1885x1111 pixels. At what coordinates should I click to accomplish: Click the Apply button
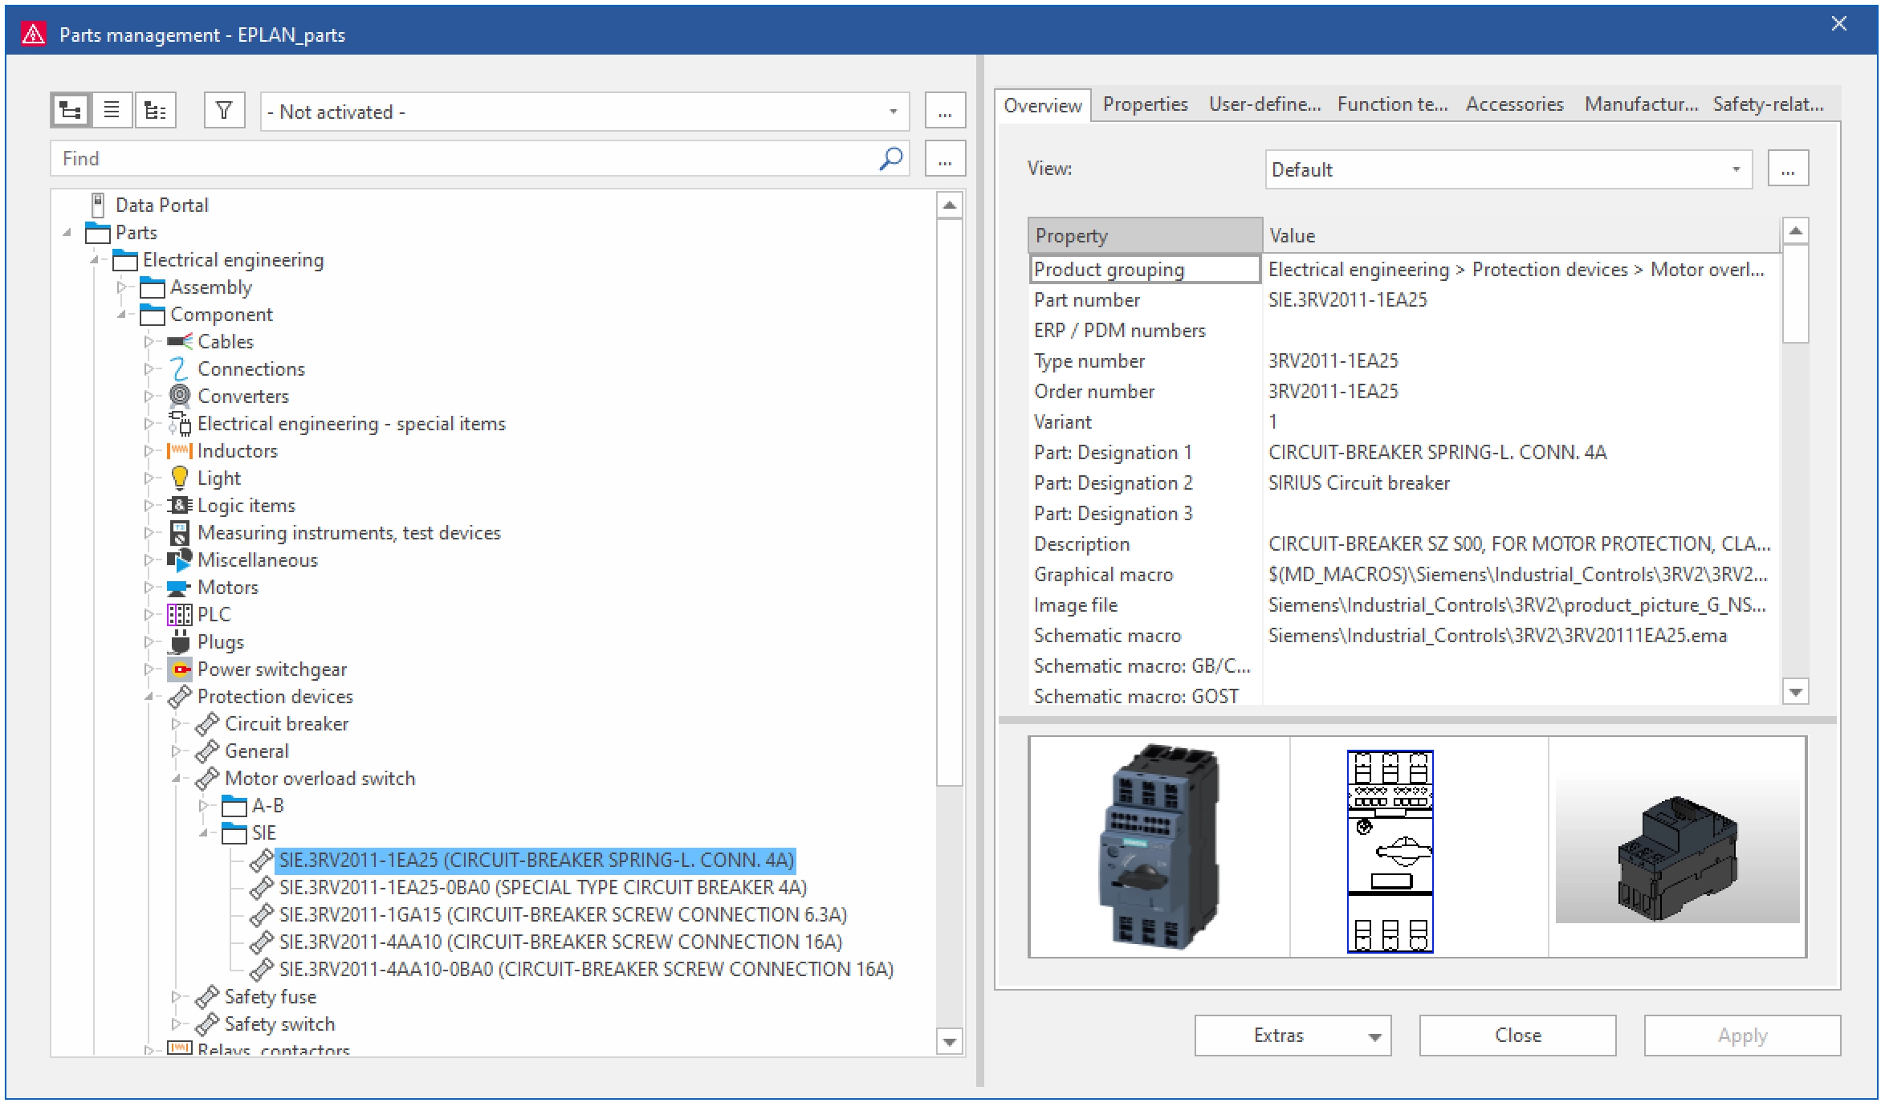tap(1742, 1036)
